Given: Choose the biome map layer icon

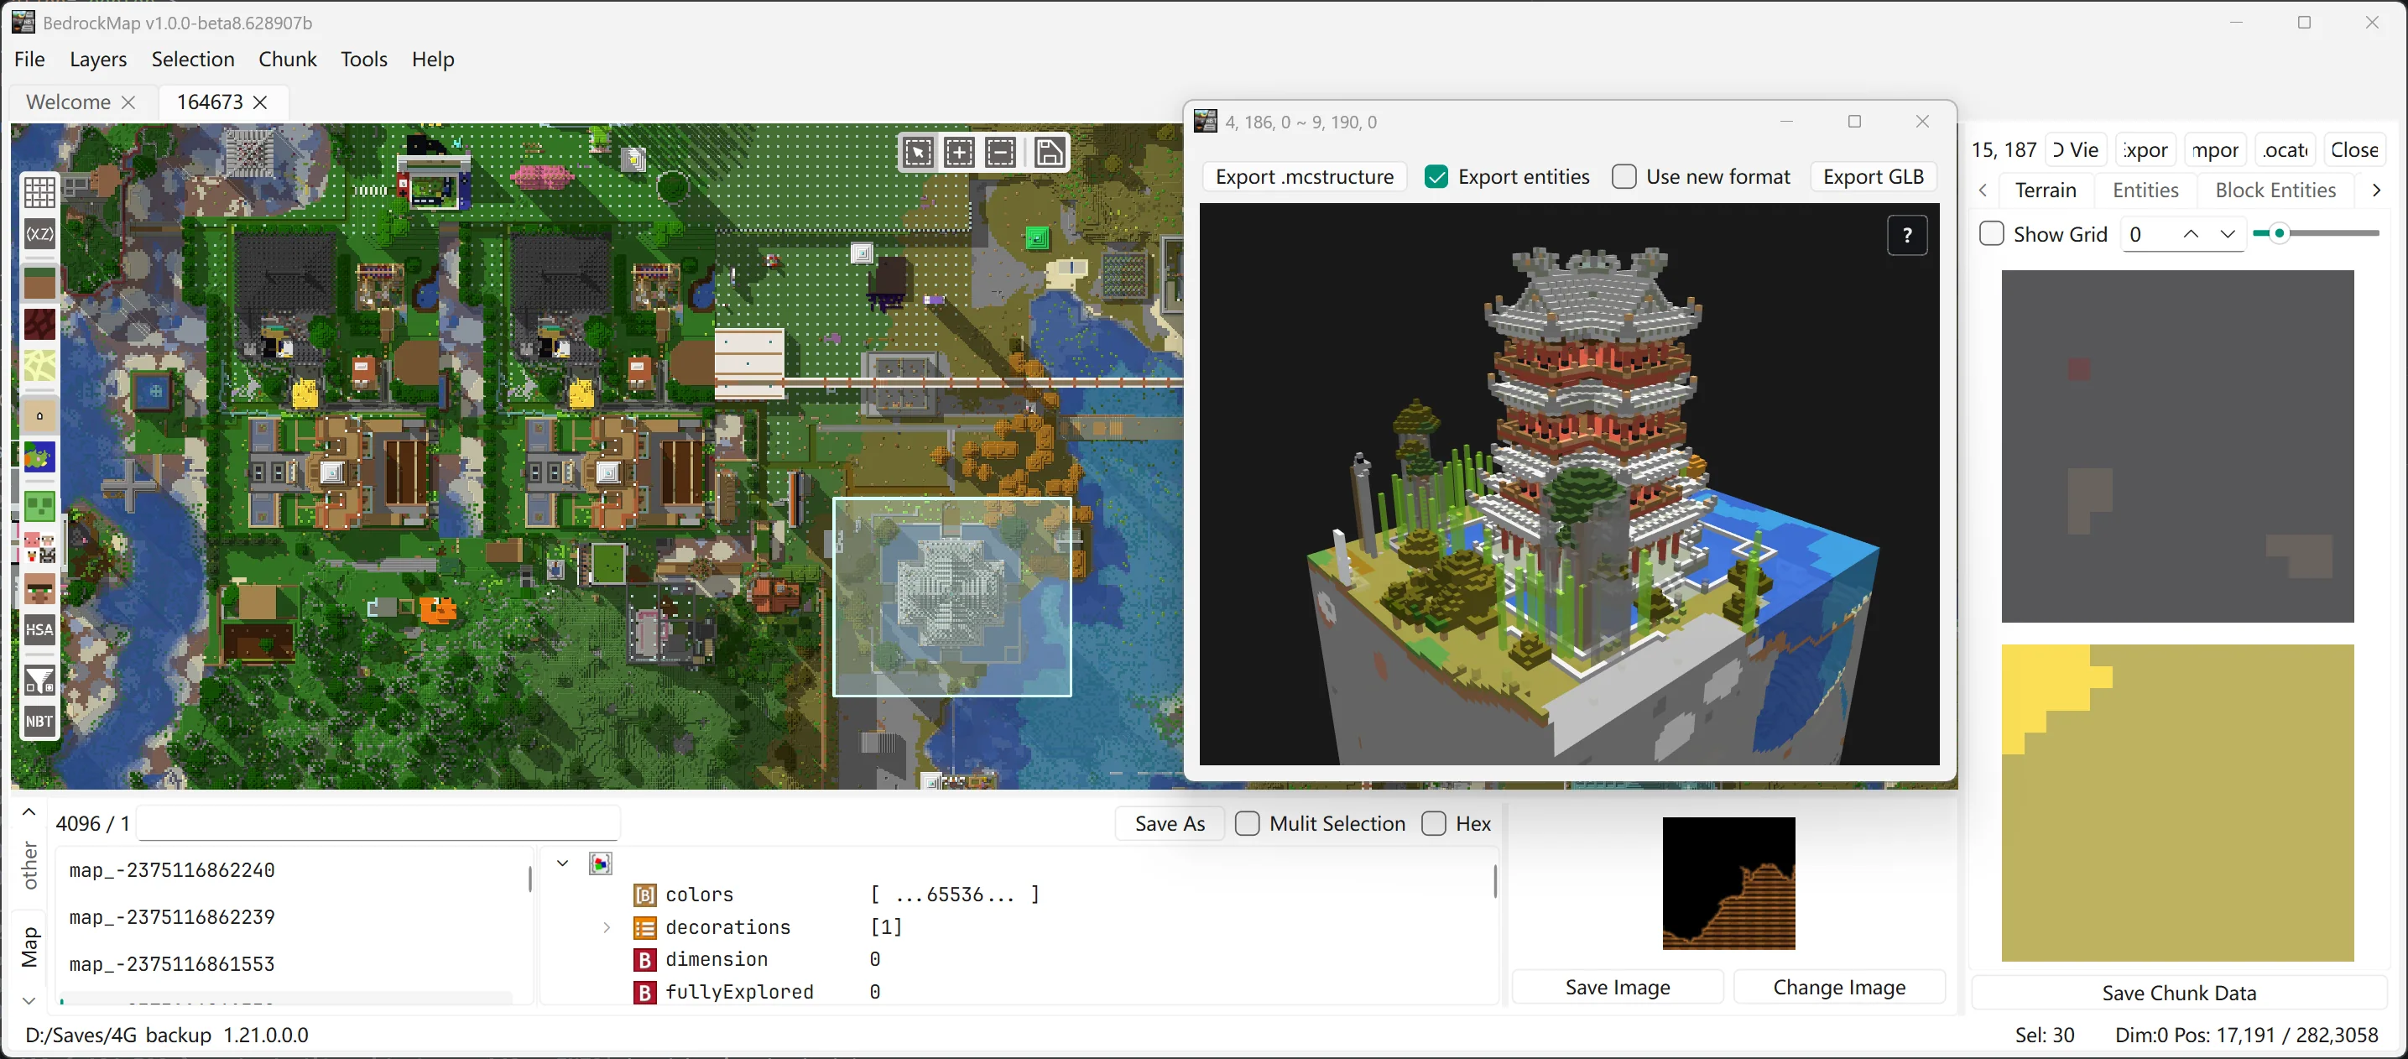Looking at the screenshot, I should pyautogui.click(x=39, y=457).
